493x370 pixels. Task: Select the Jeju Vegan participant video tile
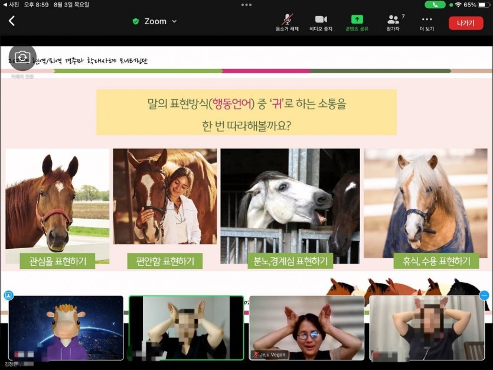(x=306, y=328)
